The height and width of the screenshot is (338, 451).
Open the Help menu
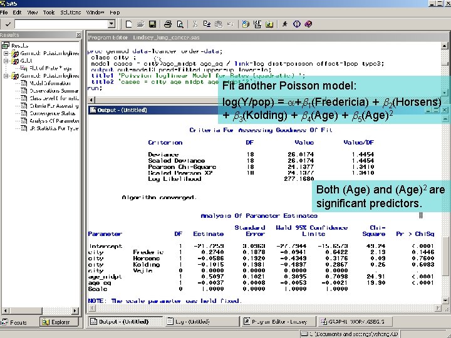[x=115, y=13]
